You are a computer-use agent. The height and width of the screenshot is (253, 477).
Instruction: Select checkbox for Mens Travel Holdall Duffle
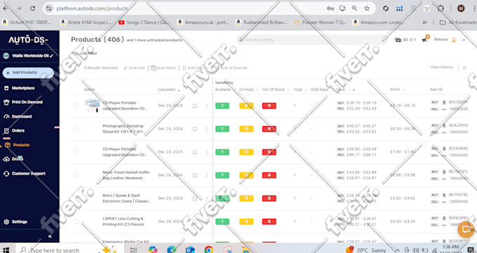pos(76,175)
